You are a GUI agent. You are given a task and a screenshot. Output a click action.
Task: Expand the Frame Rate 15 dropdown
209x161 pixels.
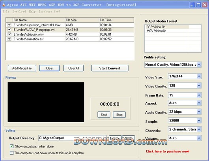(199, 95)
